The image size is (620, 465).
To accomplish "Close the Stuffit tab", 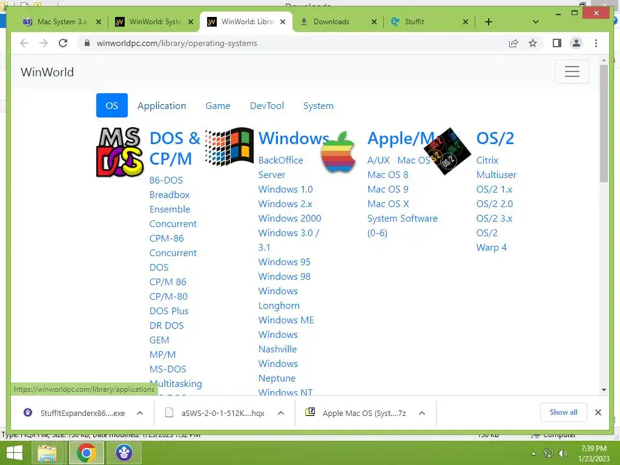I will pyautogui.click(x=466, y=22).
